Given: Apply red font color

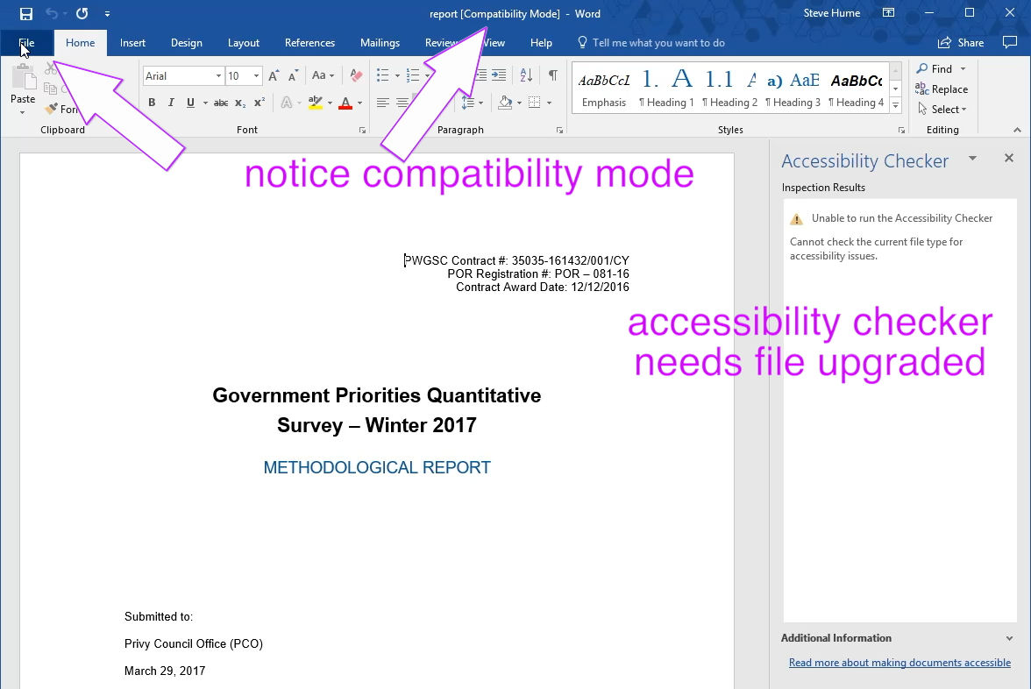Looking at the screenshot, I should coord(345,103).
